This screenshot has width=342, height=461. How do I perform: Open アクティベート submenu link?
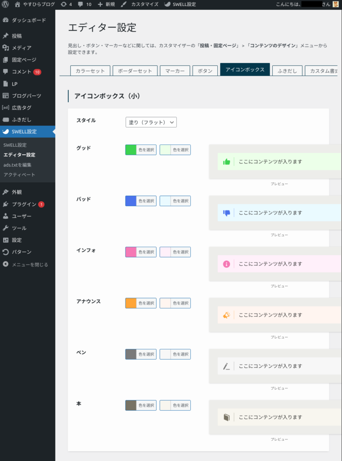(19, 175)
